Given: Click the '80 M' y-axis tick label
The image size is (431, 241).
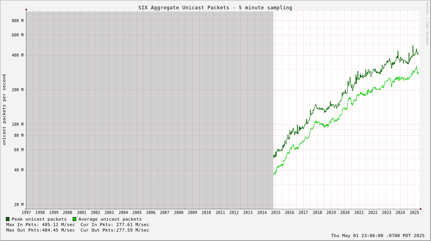Looking at the screenshot, I should click(19, 135).
